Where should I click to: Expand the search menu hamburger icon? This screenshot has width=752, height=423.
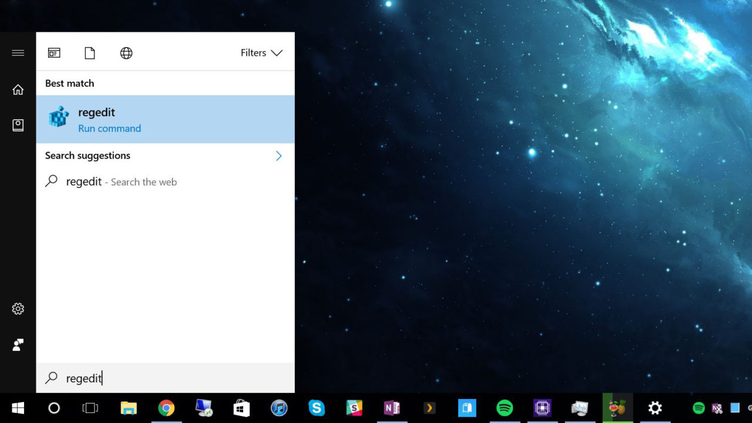point(18,53)
